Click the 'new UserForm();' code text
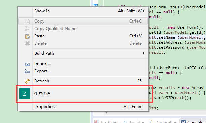Screen dimensions: 206x123 point(185,28)
